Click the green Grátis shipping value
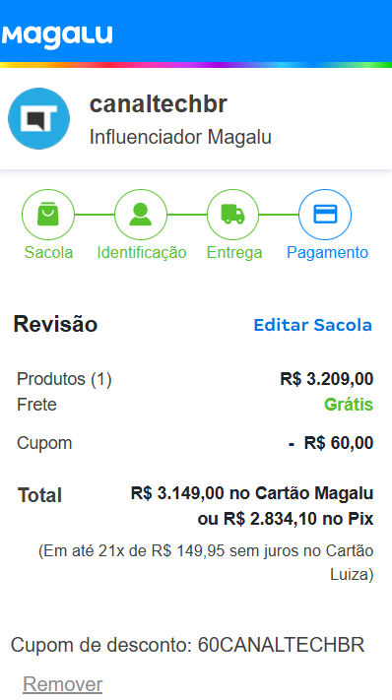392x700 pixels. pos(349,405)
